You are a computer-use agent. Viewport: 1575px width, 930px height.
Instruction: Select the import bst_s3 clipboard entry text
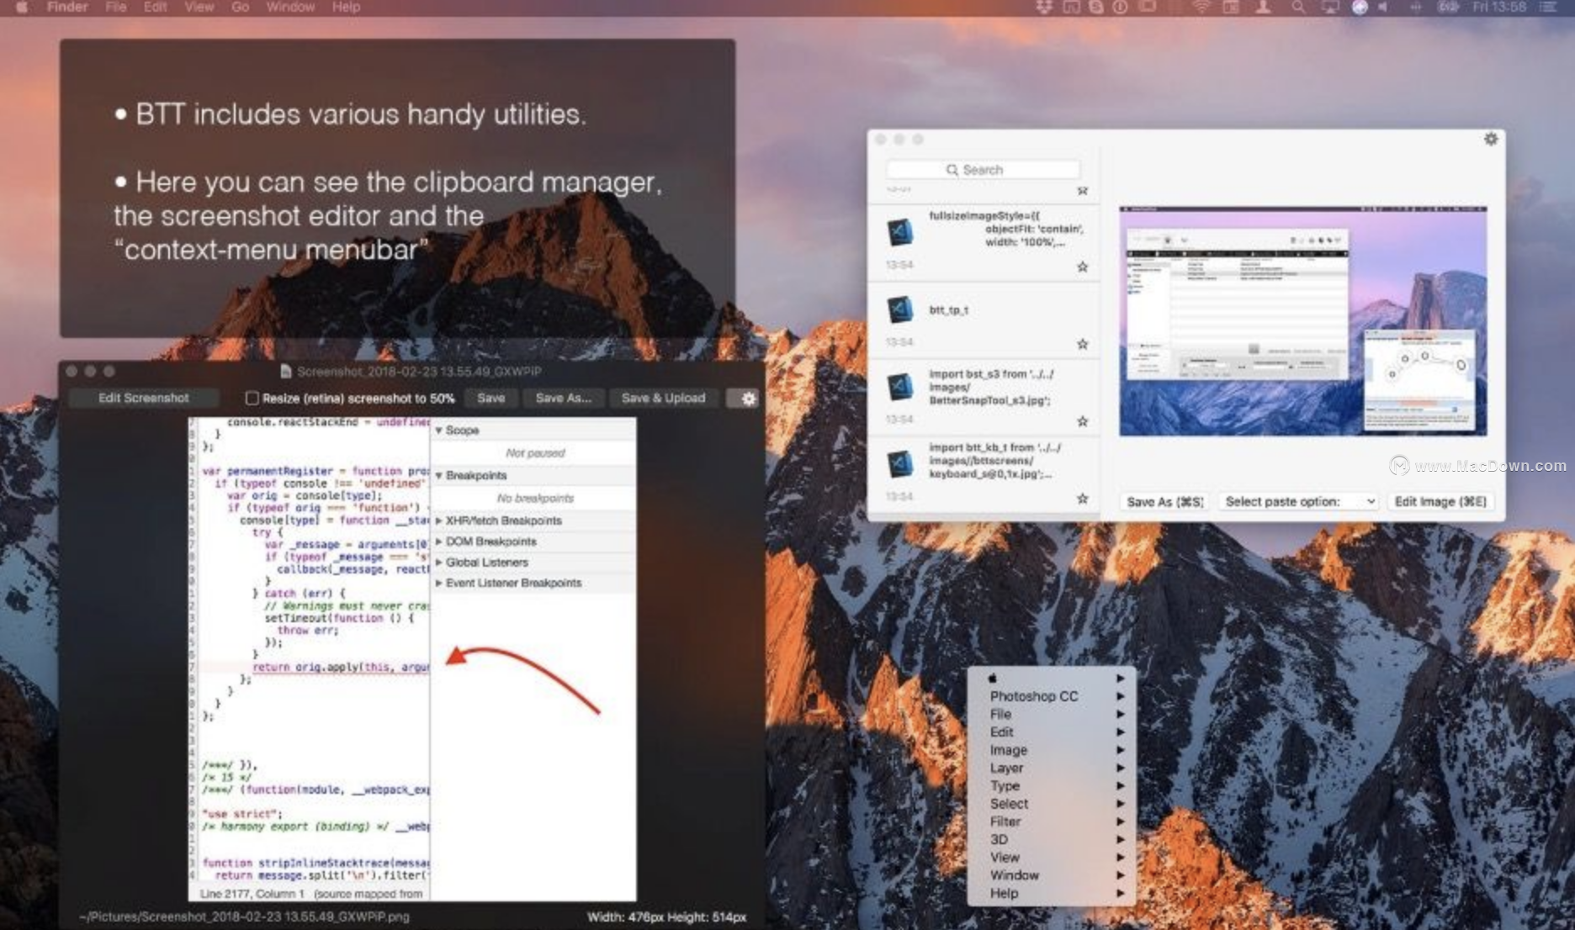point(991,387)
